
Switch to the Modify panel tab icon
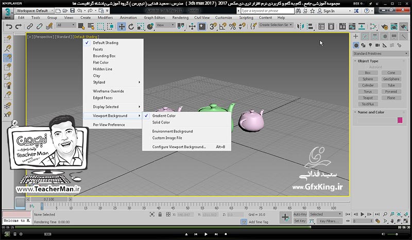365,37
